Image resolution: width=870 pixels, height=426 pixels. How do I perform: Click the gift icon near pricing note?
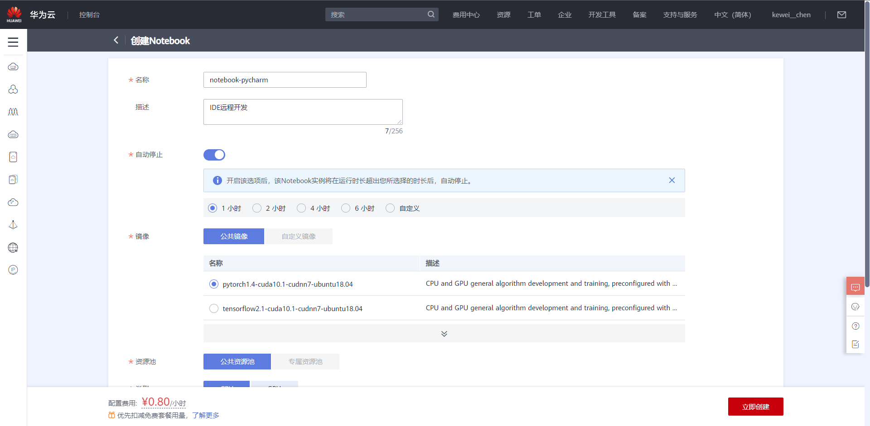111,415
